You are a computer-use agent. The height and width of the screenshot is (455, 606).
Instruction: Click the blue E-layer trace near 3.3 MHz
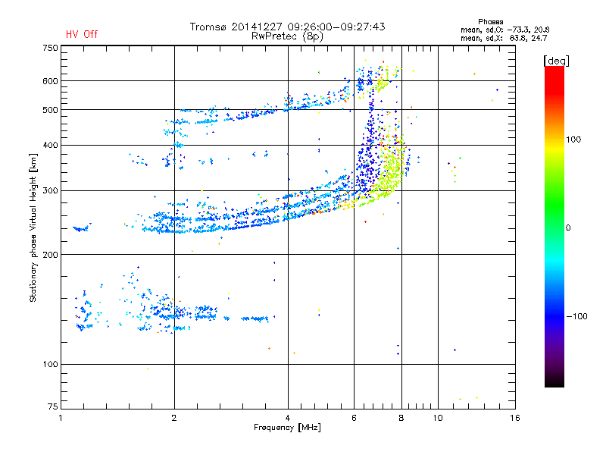(x=255, y=318)
